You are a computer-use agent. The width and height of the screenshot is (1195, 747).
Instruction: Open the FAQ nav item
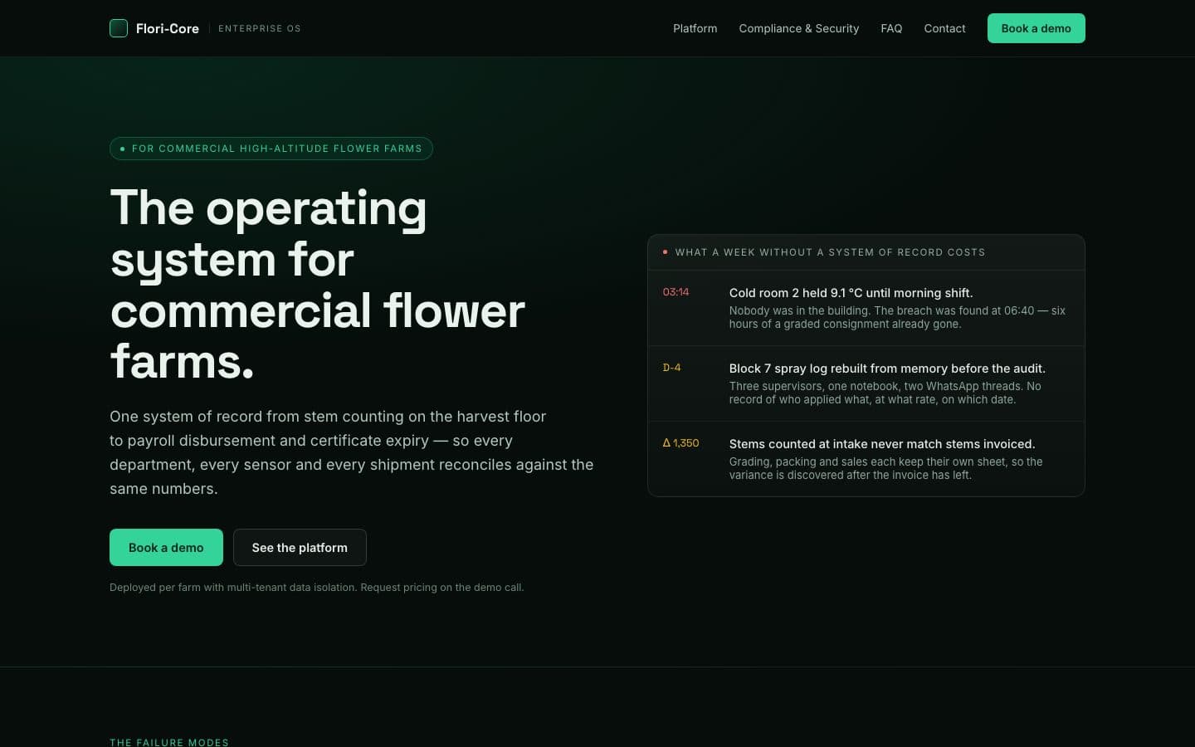click(x=891, y=28)
